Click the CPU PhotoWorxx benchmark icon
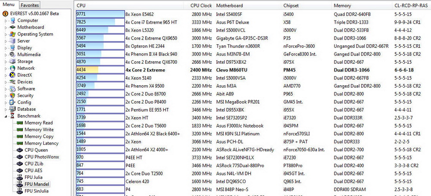Image resolution: width=431 pixels, height=196 pixels. click(x=19, y=157)
